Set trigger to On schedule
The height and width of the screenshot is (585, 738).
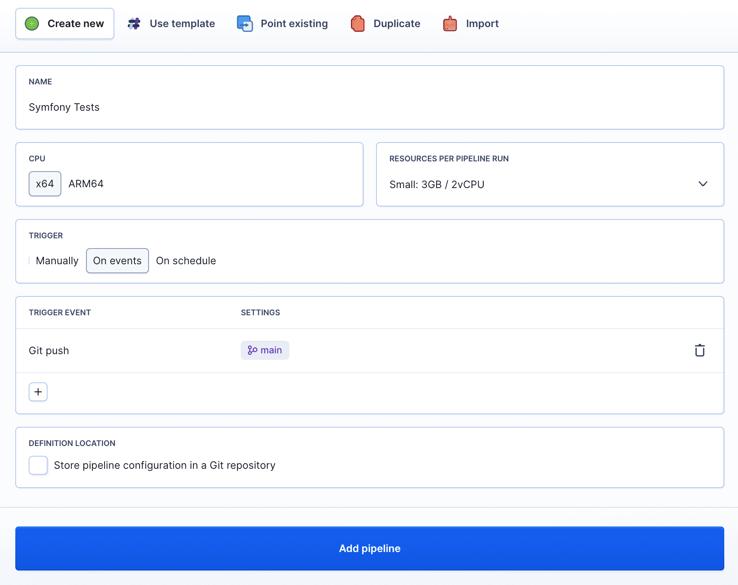(186, 261)
